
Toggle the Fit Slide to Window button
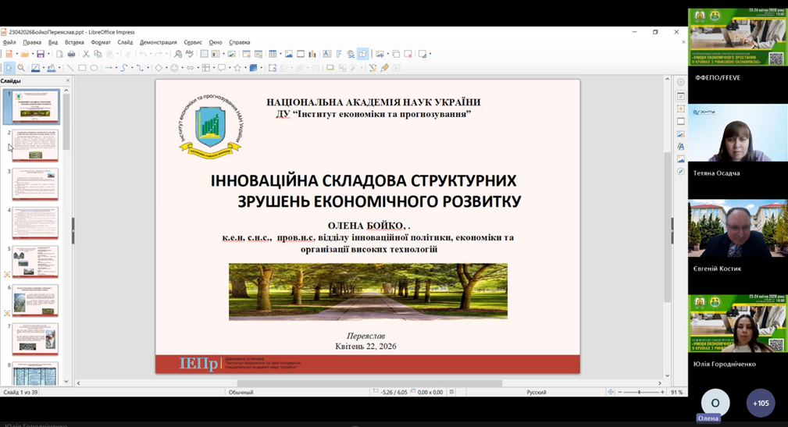(611, 392)
